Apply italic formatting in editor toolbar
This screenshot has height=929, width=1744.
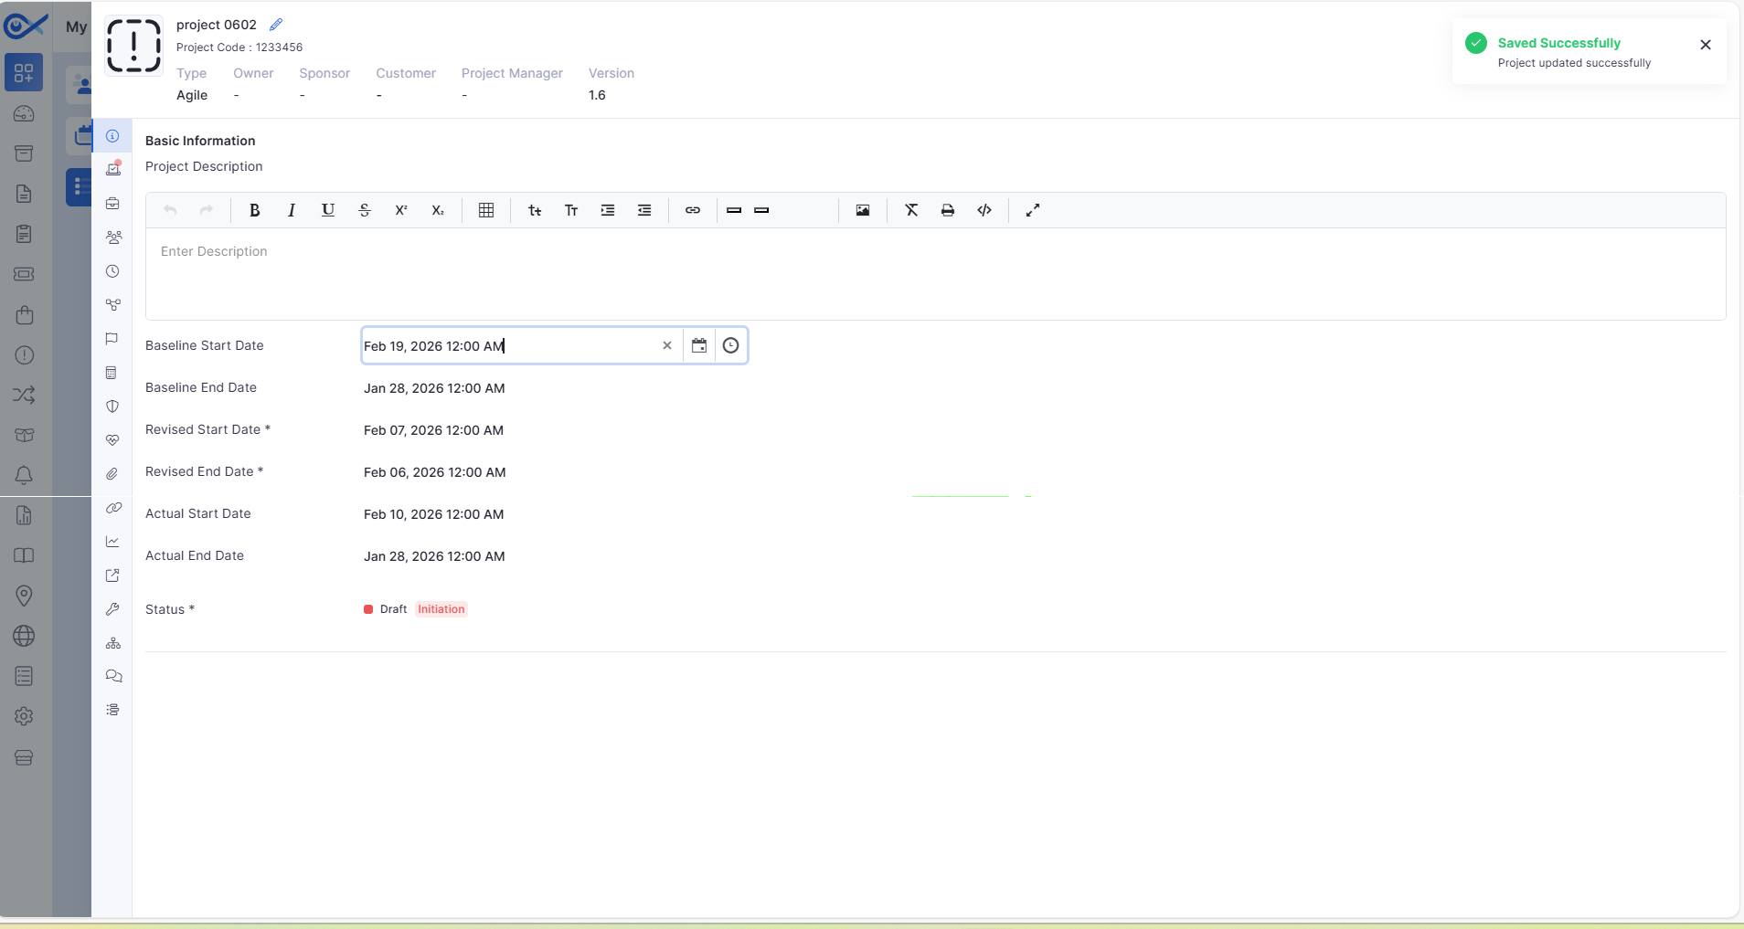(x=292, y=210)
